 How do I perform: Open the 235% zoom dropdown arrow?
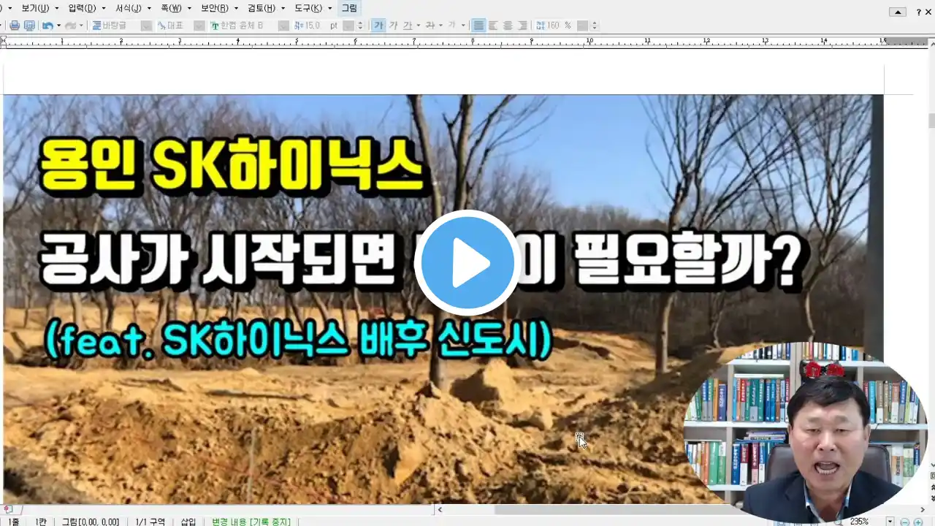click(890, 522)
